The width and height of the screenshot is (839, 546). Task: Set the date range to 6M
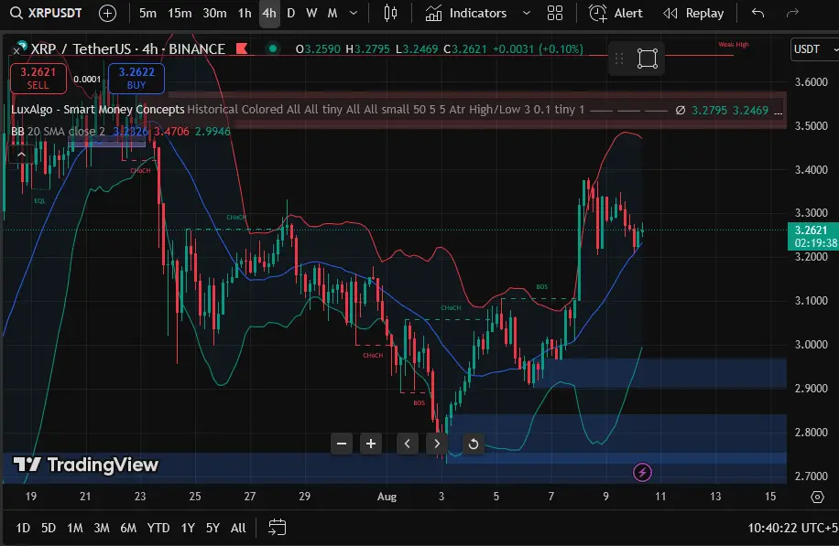(x=128, y=528)
